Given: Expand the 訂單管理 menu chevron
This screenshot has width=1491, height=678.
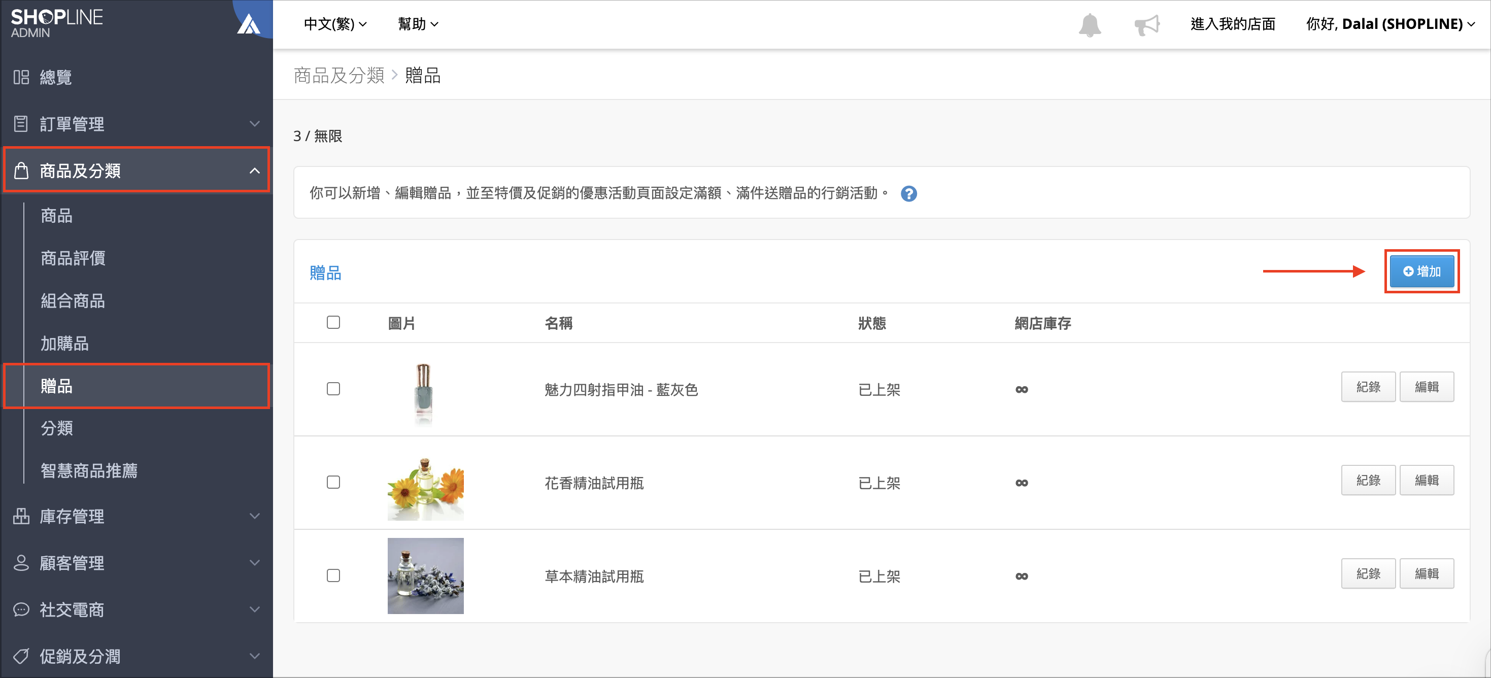Looking at the screenshot, I should click(x=255, y=124).
